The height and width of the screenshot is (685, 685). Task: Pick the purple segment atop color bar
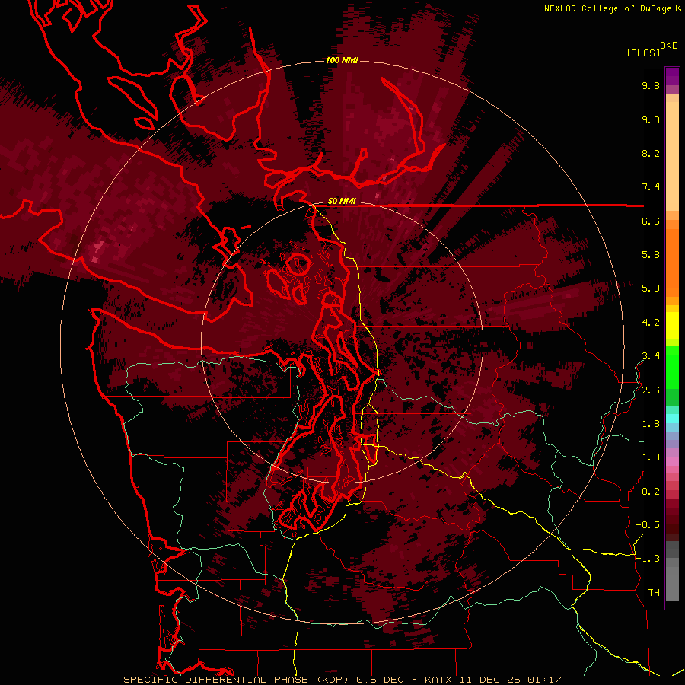pyautogui.click(x=672, y=76)
